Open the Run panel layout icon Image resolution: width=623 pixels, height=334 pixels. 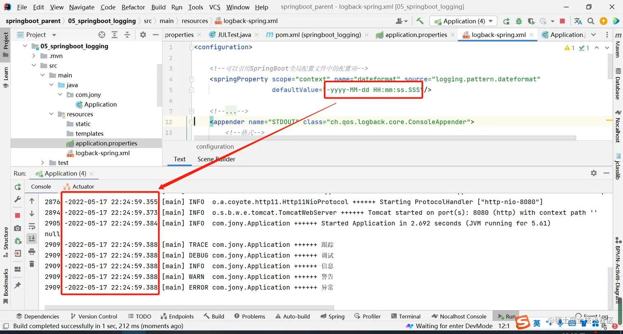17,269
